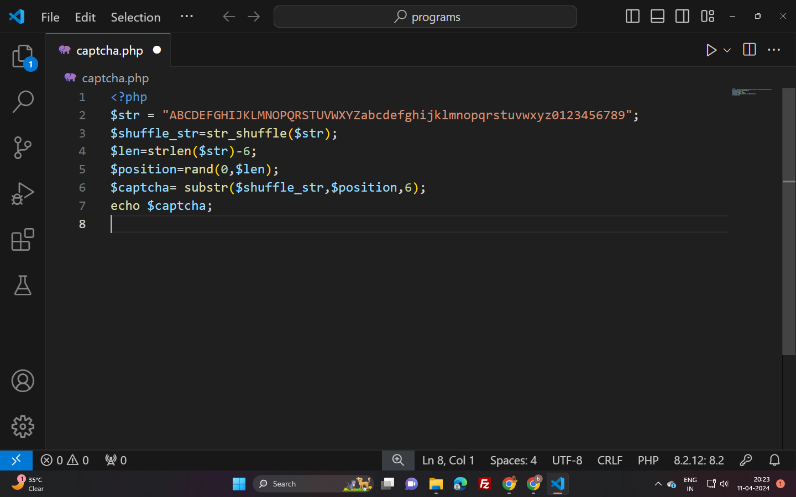
Task: Click the ports forwarded status item
Action: coord(116,460)
